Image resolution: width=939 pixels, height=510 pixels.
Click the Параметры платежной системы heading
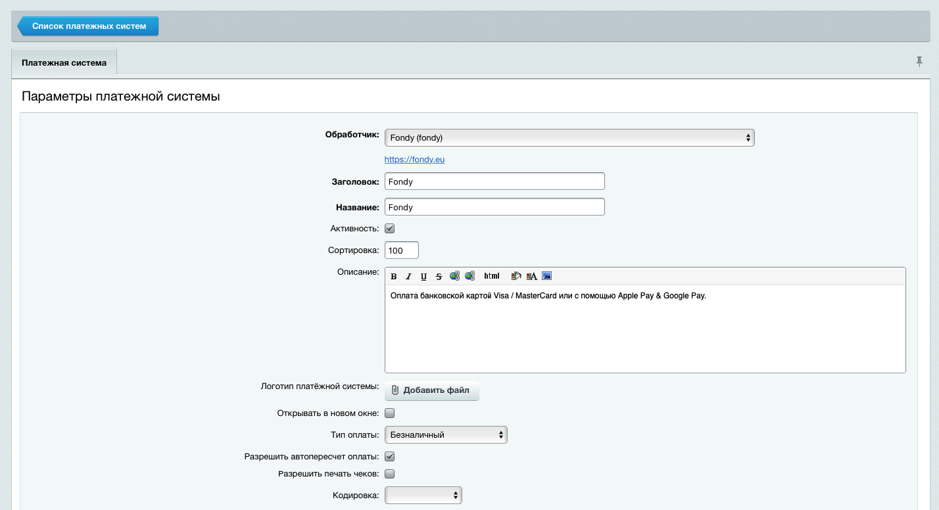pos(121,97)
